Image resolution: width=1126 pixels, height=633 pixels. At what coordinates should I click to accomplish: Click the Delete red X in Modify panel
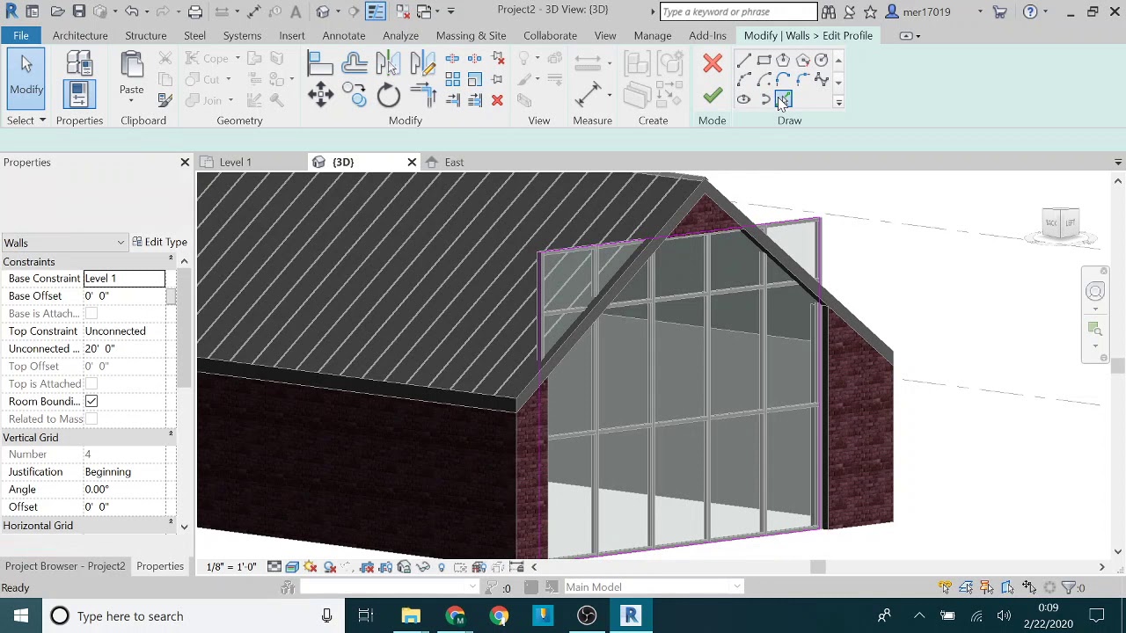[497, 100]
